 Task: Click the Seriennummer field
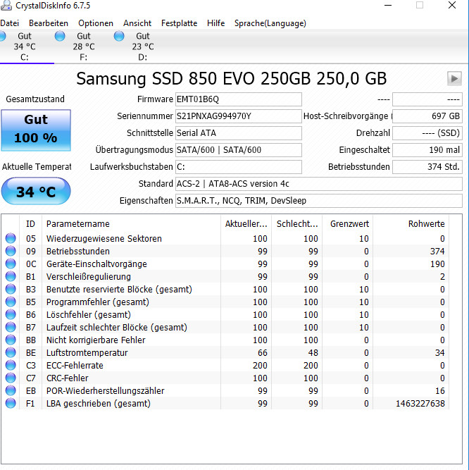point(239,116)
